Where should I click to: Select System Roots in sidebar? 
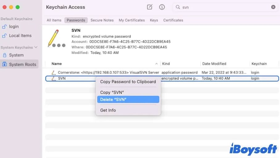(19, 64)
